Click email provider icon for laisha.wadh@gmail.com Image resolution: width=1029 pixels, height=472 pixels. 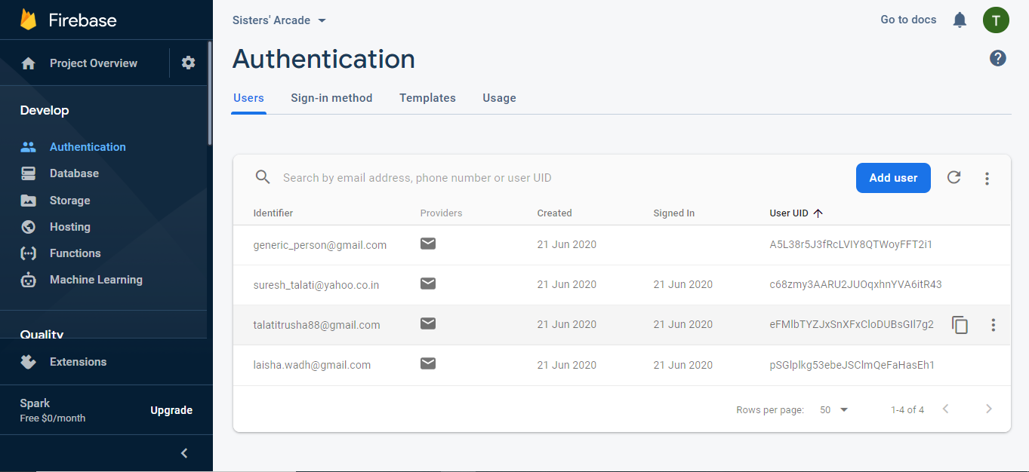[428, 363]
